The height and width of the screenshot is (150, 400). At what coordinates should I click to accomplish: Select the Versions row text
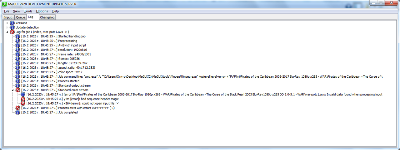(x=22, y=23)
